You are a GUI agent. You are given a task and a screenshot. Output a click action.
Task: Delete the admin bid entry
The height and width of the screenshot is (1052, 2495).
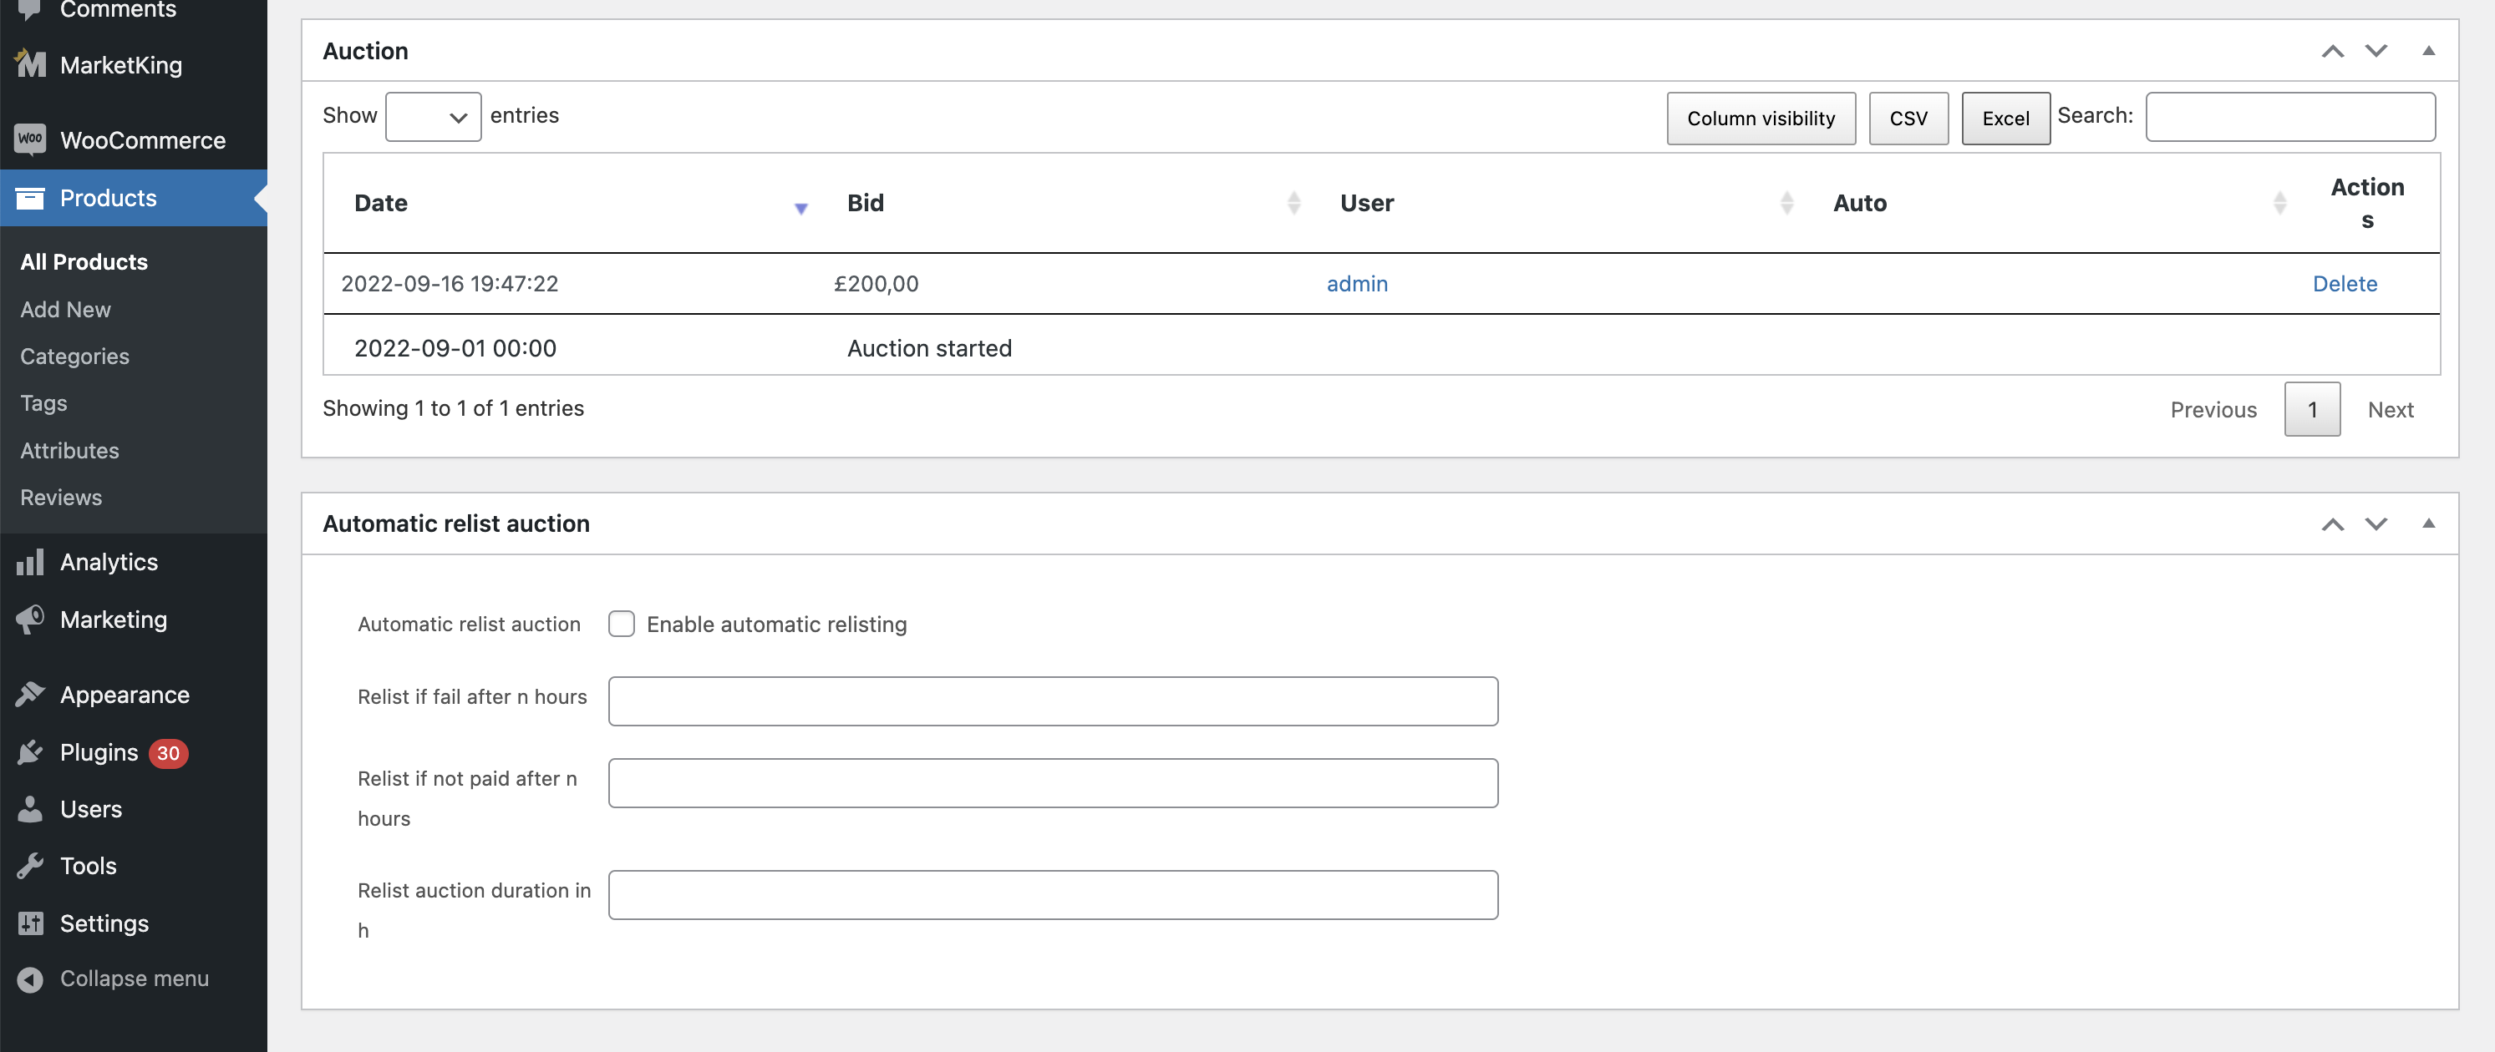coord(2344,282)
